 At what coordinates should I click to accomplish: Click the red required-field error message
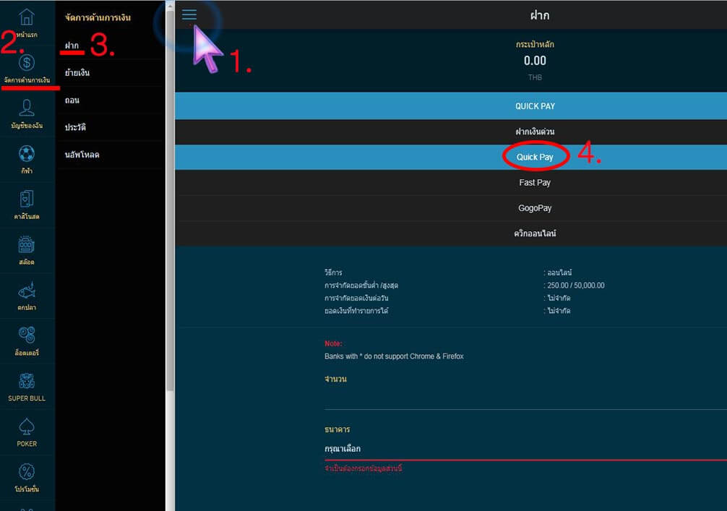tap(363, 468)
